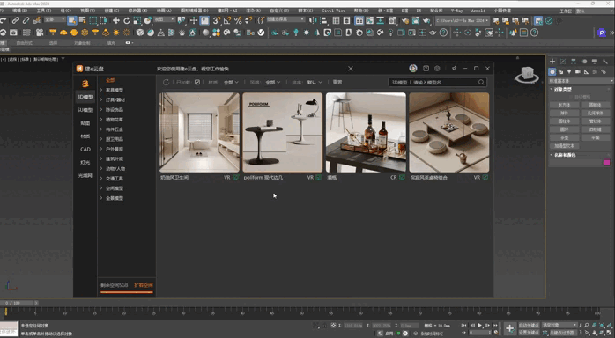
Task: Toggle the Auto Key button
Action: (x=529, y=325)
